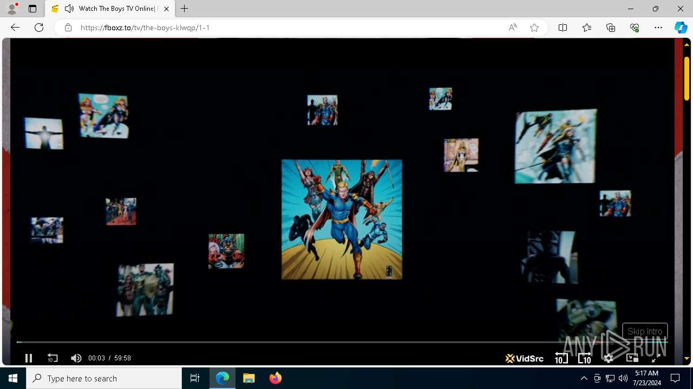
Task: Click the address bar URL
Action: coord(145,28)
